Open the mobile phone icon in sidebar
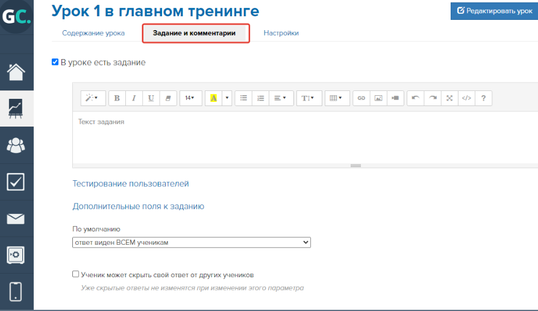538x311 pixels. pos(16,292)
